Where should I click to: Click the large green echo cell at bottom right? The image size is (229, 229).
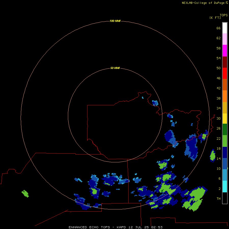pos(195,199)
